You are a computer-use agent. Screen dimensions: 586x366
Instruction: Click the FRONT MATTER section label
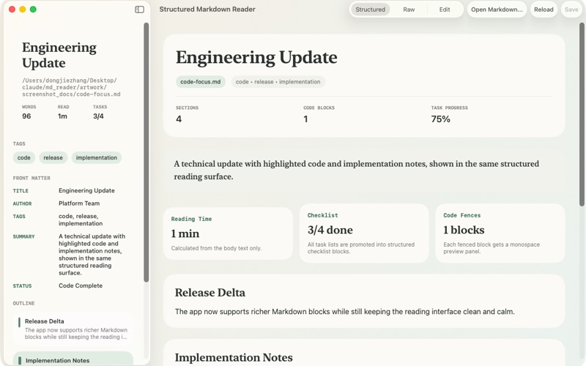31,178
